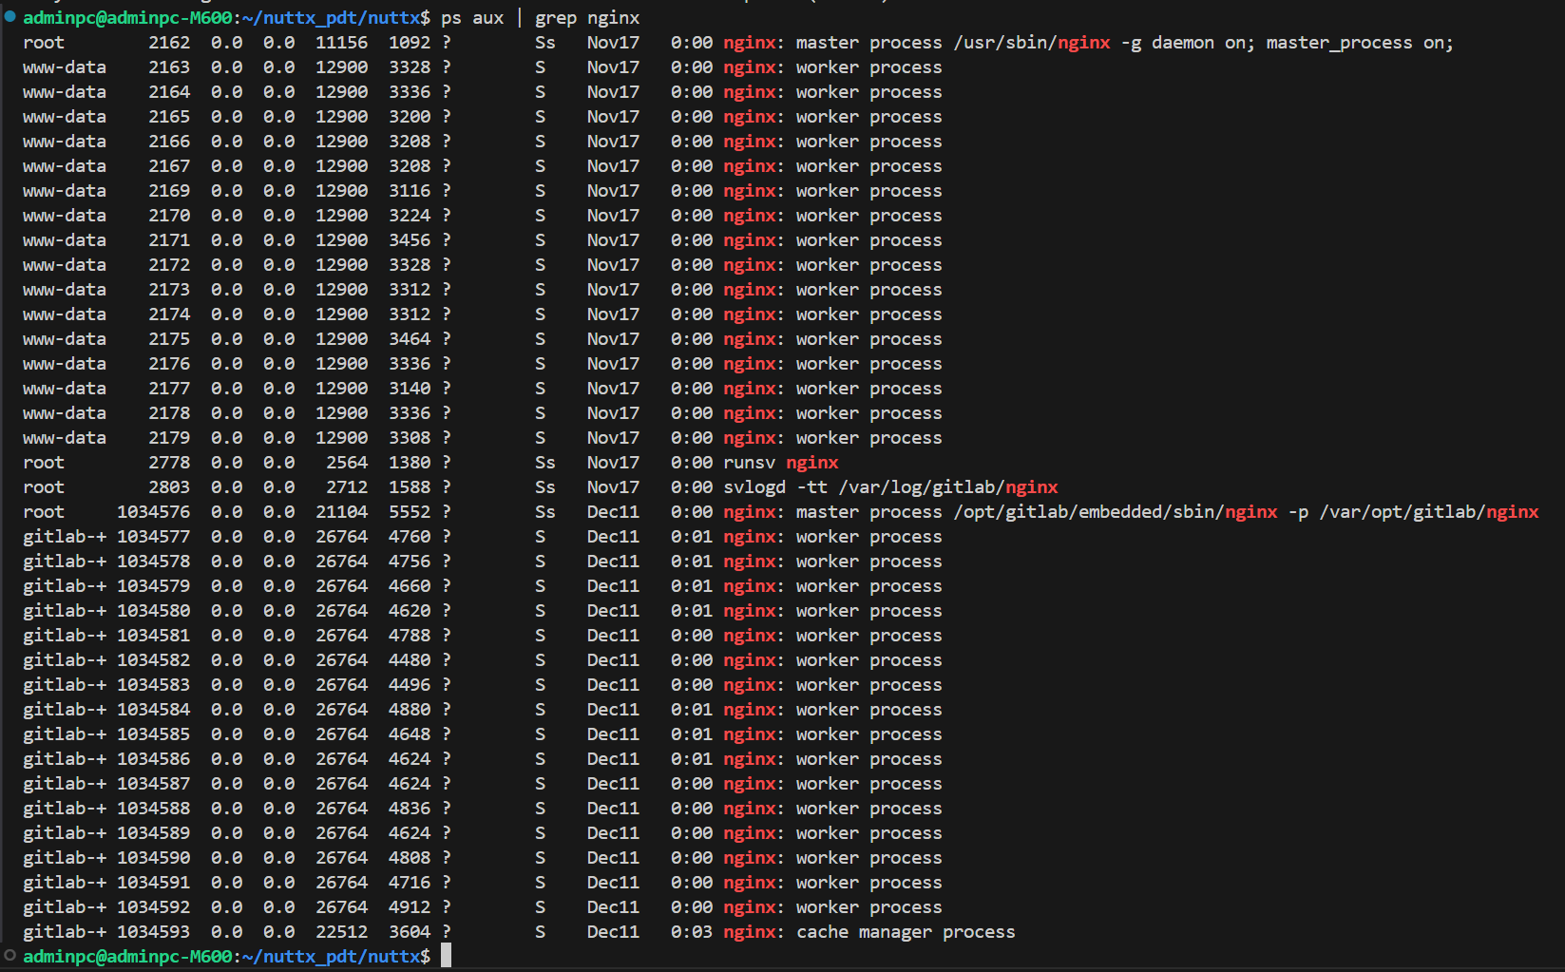Click PID 2162 of the root nginx master
Viewport: 1565px width, 972px height.
tap(169, 43)
